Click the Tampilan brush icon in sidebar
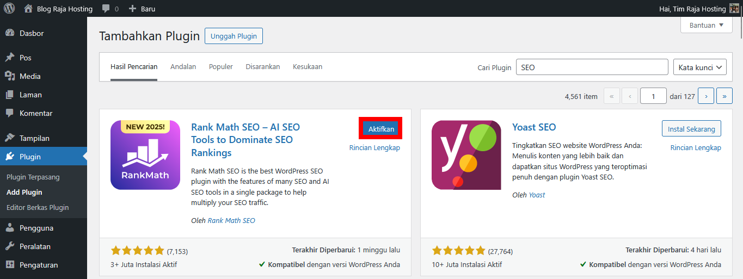This screenshot has width=743, height=279. tap(10, 138)
